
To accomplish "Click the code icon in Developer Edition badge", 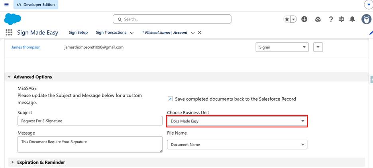I will click(19, 4).
